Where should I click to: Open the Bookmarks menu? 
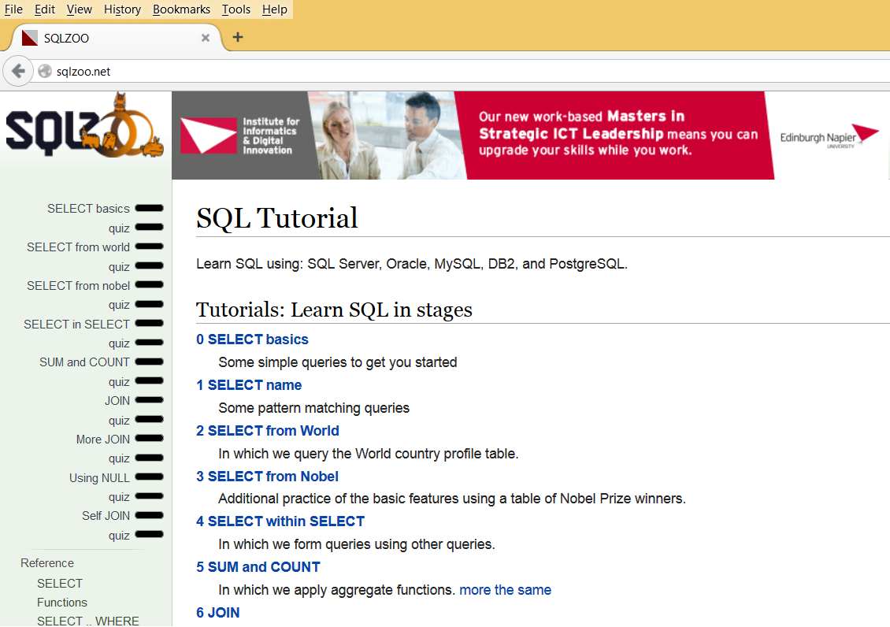tap(181, 9)
